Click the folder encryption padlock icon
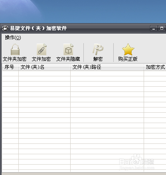The height and width of the screenshot is (175, 166). (x=15, y=50)
